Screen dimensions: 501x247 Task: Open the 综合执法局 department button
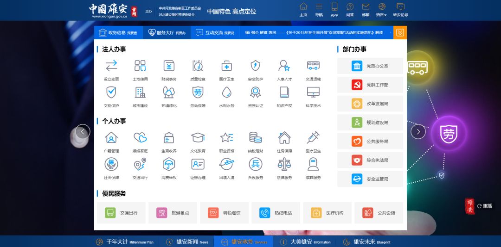pos(370,160)
